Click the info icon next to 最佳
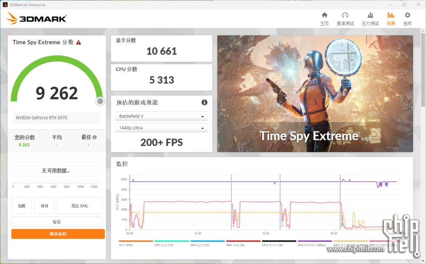This screenshot has height=264, width=426. (95, 137)
